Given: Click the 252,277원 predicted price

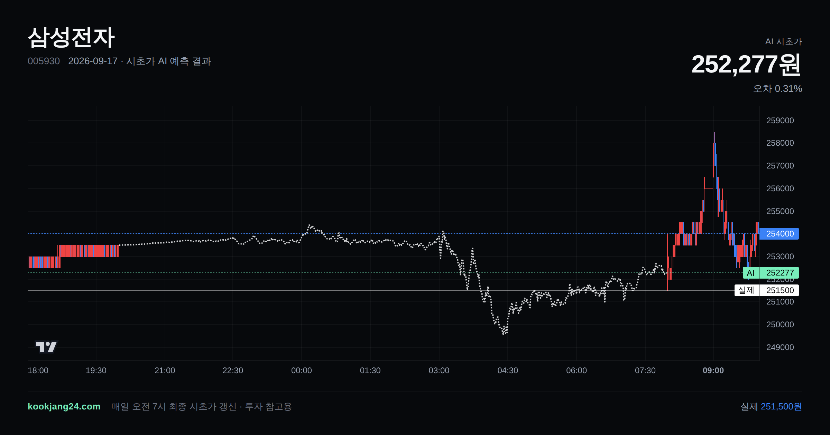Looking at the screenshot, I should point(746,64).
